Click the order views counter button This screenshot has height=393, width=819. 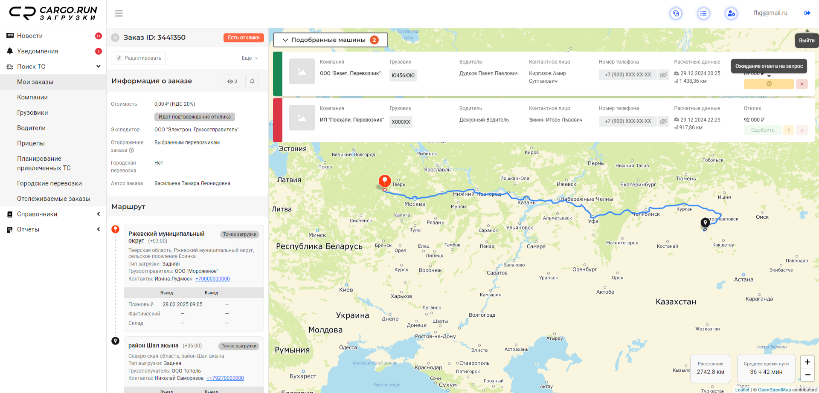232,81
